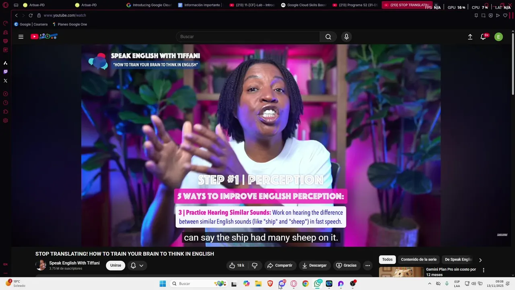Open Opera sidebar settings gear
The width and height of the screenshot is (515, 290).
(x=5, y=120)
